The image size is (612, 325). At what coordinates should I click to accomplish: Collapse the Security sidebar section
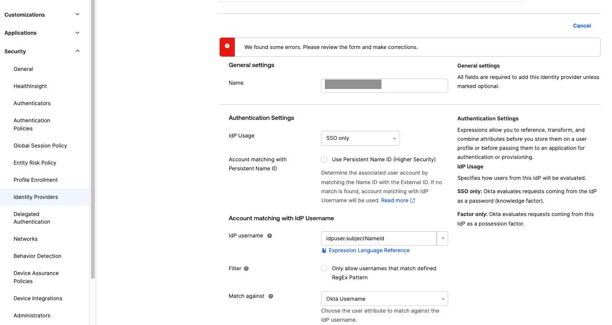(77, 51)
